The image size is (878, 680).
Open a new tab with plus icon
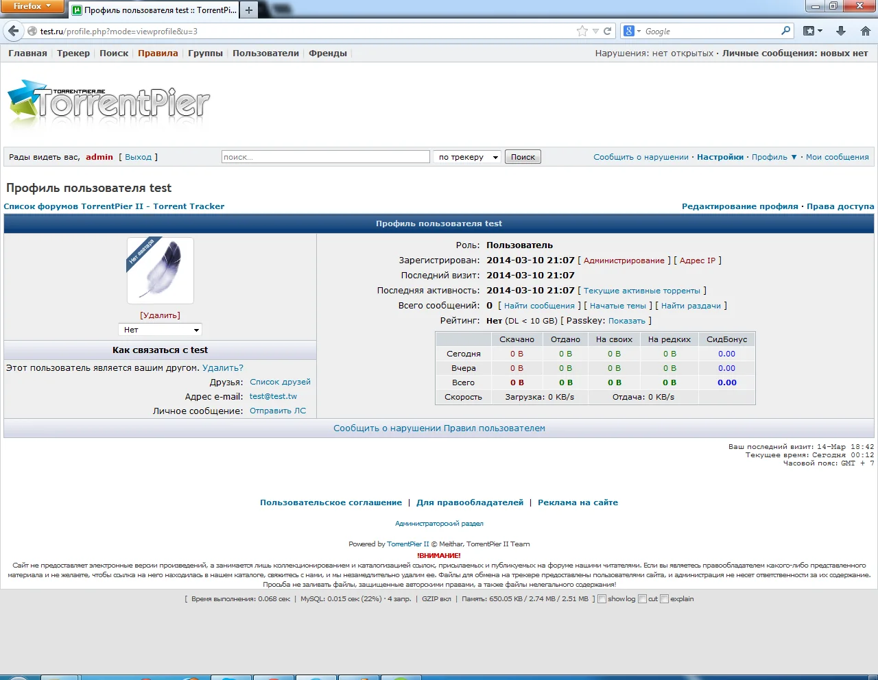(x=249, y=10)
